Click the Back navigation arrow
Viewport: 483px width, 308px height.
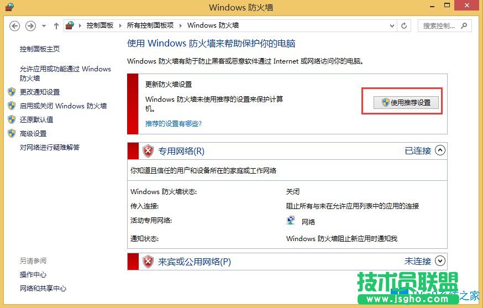[14, 25]
